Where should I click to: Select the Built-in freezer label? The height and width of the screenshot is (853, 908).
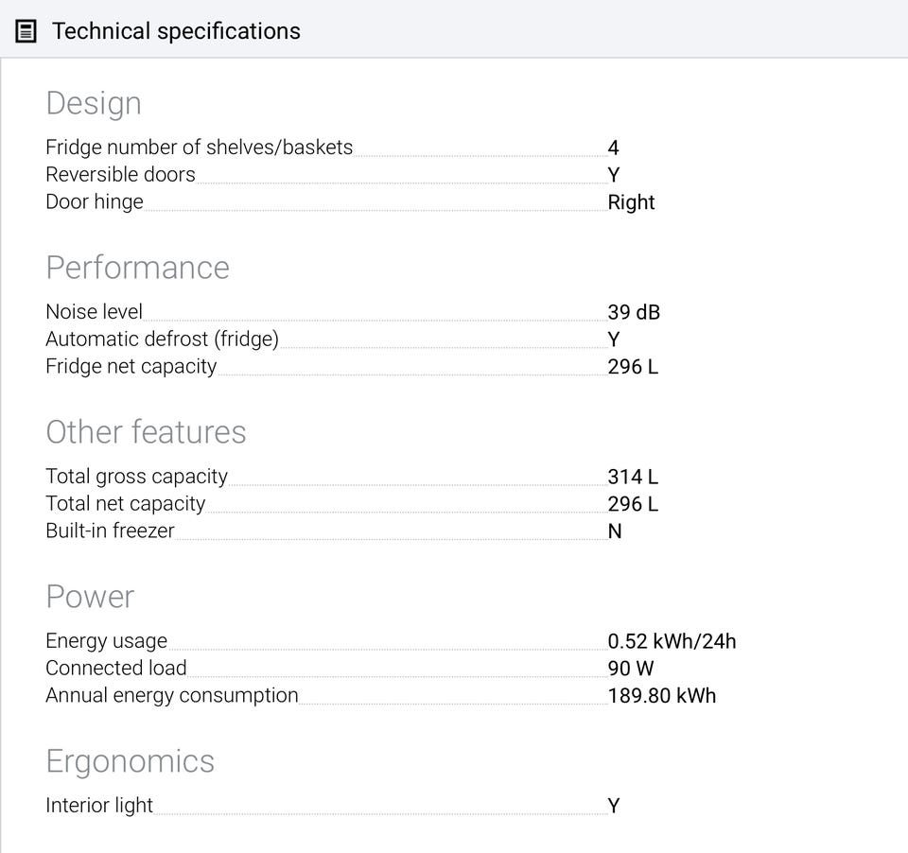click(x=110, y=531)
